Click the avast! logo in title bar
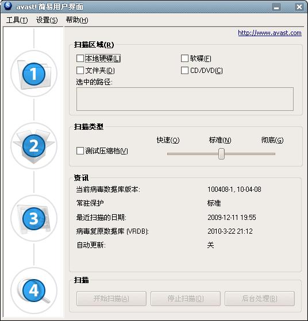308x321 pixels. 8,6
